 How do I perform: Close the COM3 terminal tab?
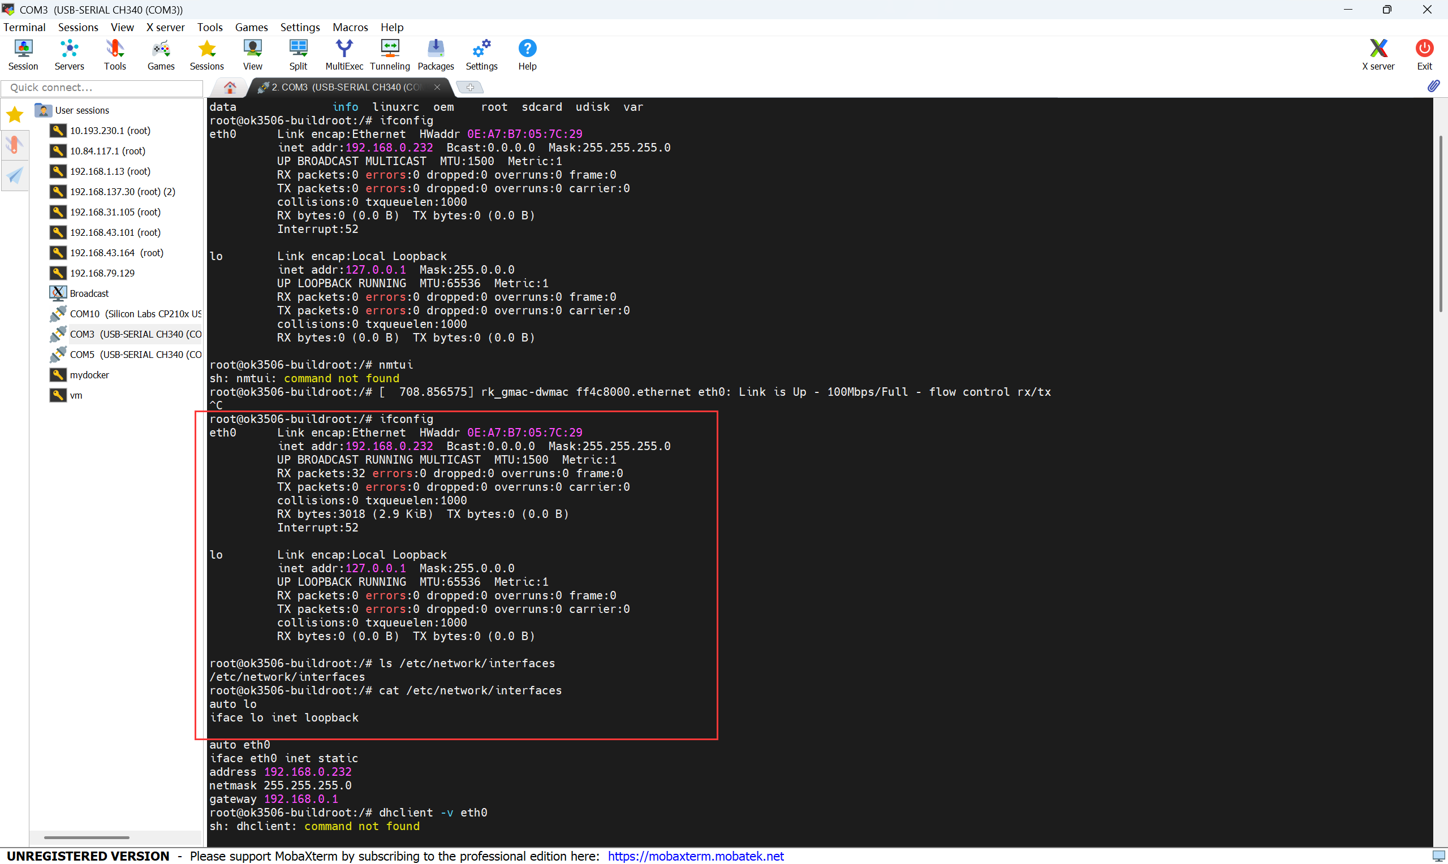(437, 87)
